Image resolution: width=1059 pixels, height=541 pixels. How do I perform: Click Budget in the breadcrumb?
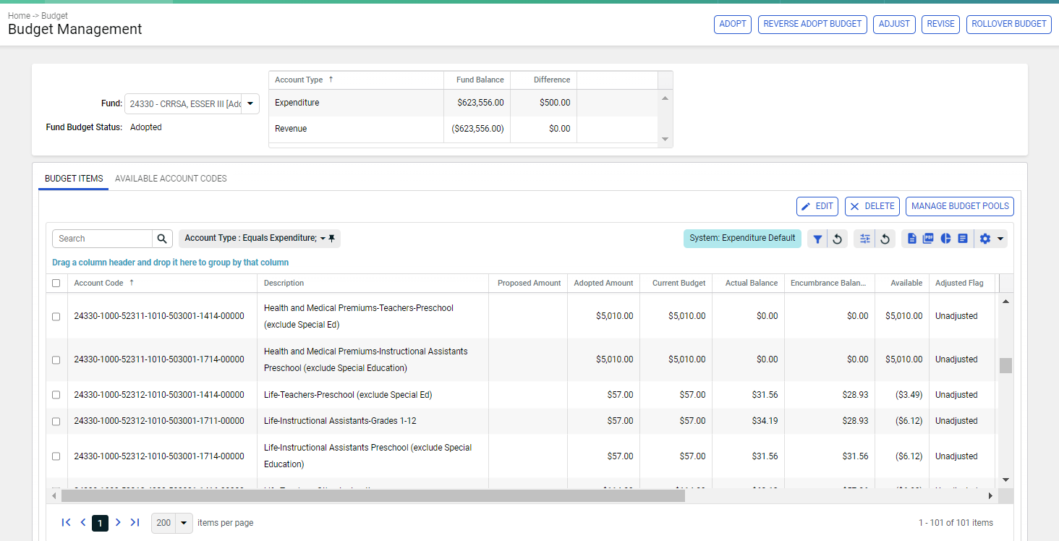click(x=55, y=16)
